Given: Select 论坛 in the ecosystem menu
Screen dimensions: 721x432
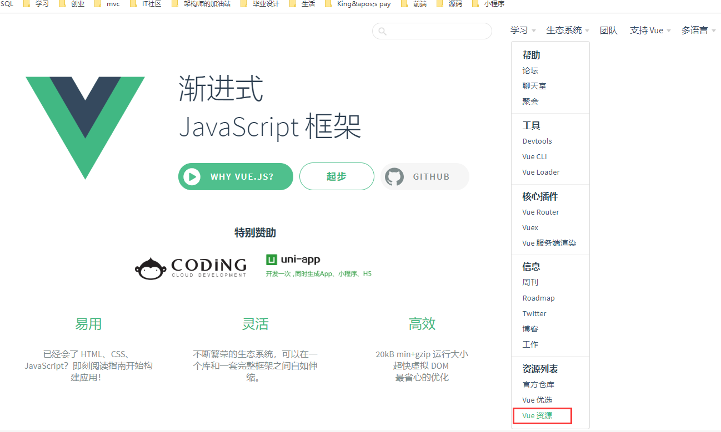Looking at the screenshot, I should [530, 70].
